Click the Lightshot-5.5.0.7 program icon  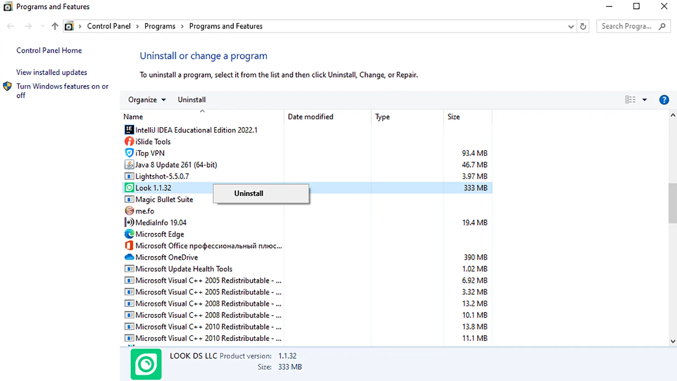pyautogui.click(x=129, y=176)
